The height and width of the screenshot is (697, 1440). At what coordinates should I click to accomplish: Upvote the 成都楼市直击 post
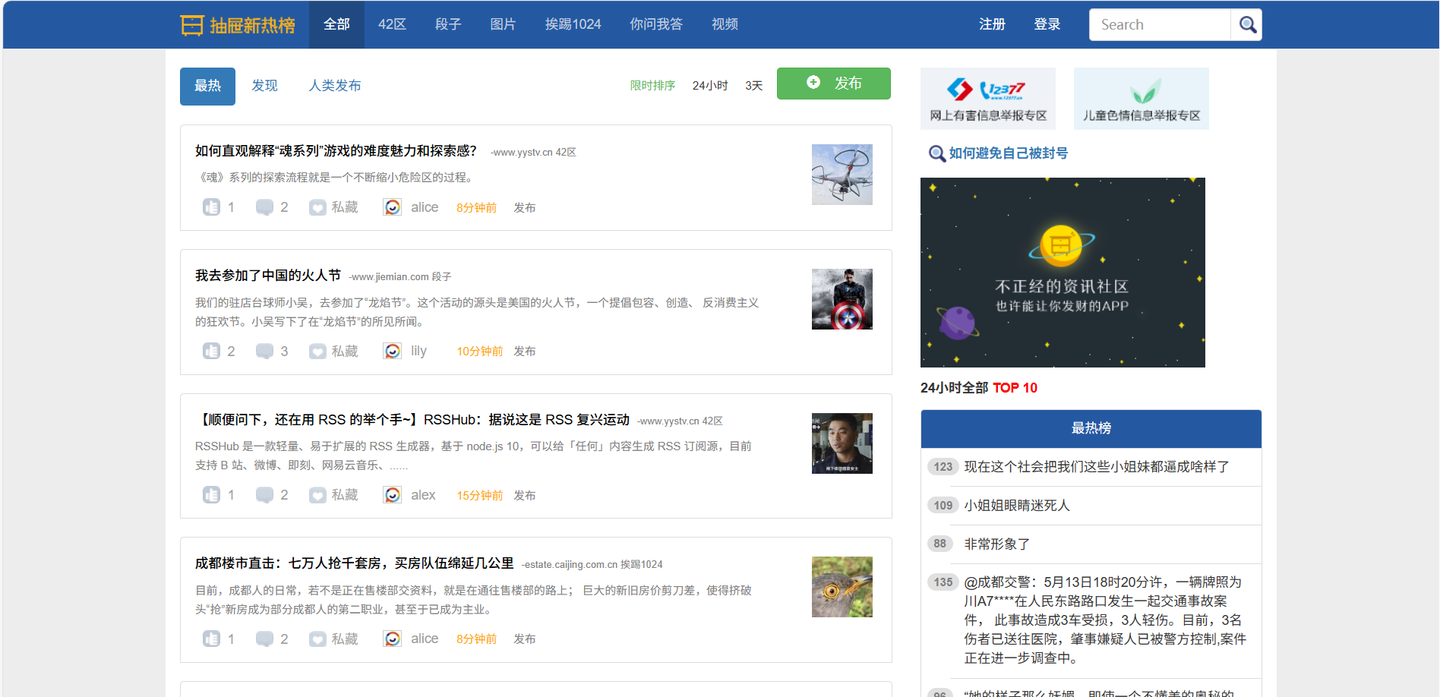pos(212,639)
